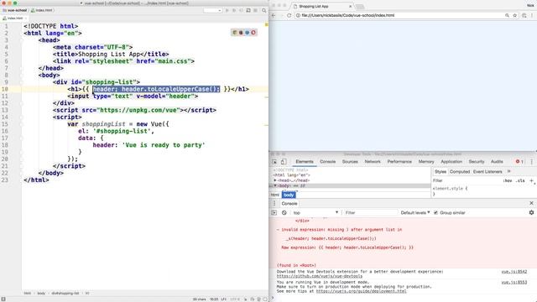Viewport: 537px width, 302px height.
Task: Switch to the Application tab
Action: click(451, 162)
